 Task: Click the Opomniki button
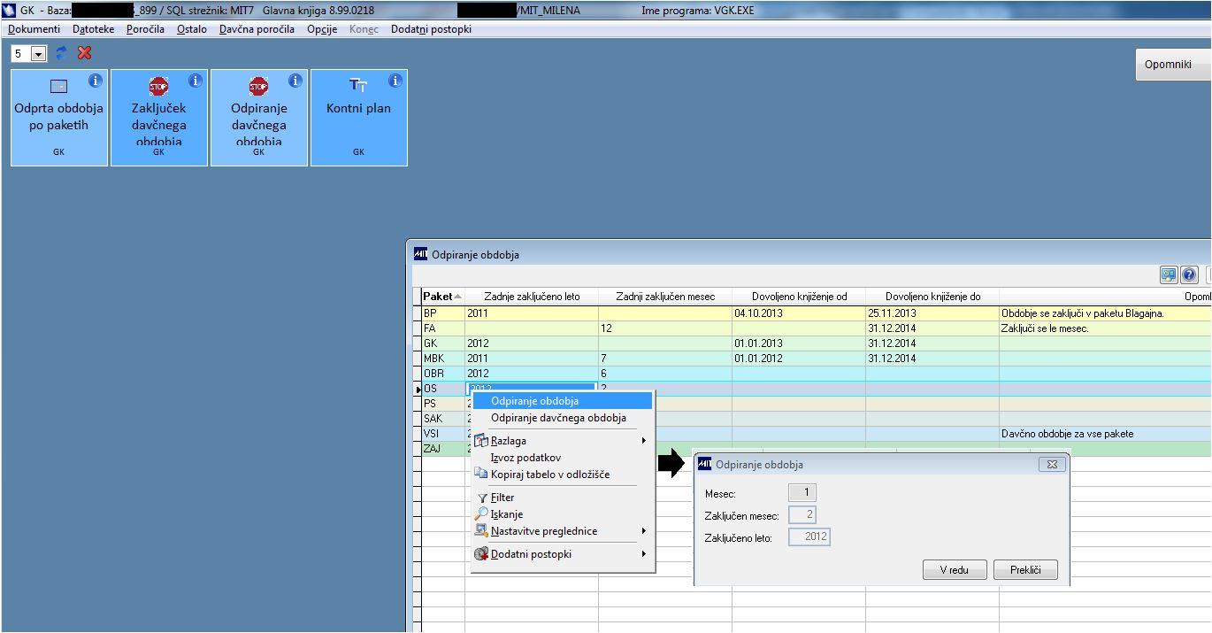(1168, 65)
